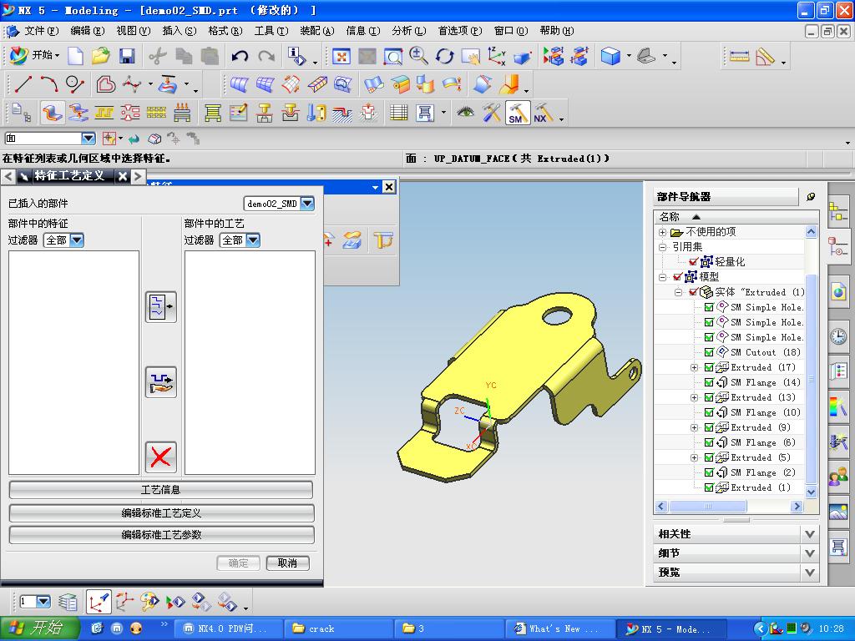This screenshot has height=641, width=855.
Task: Select the Rotate view icon
Action: coord(444,56)
